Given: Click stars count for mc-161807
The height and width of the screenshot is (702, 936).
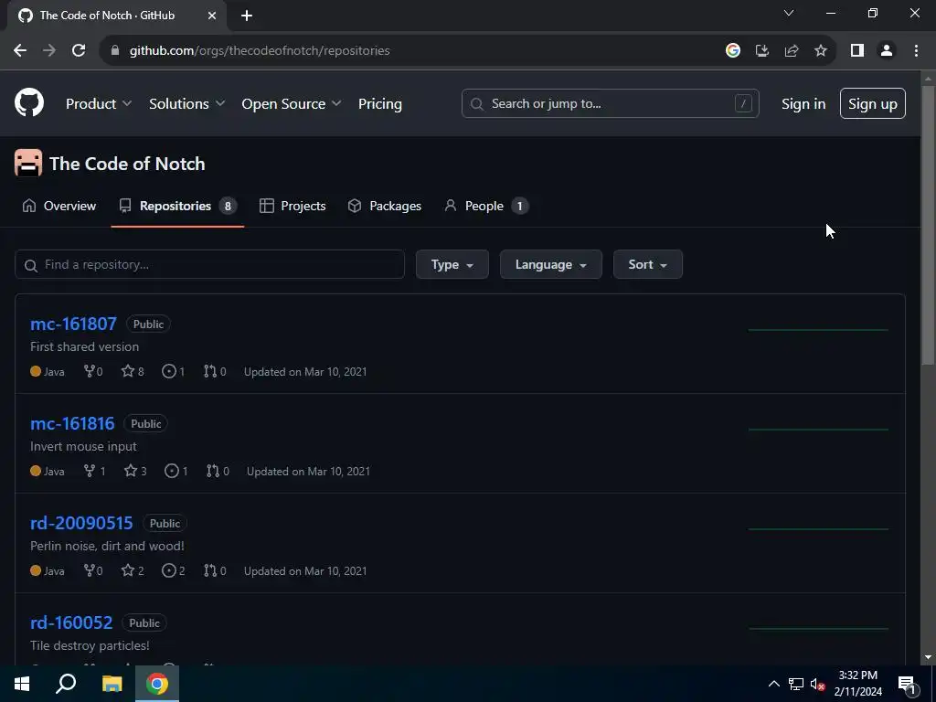Looking at the screenshot, I should pyautogui.click(x=133, y=371).
